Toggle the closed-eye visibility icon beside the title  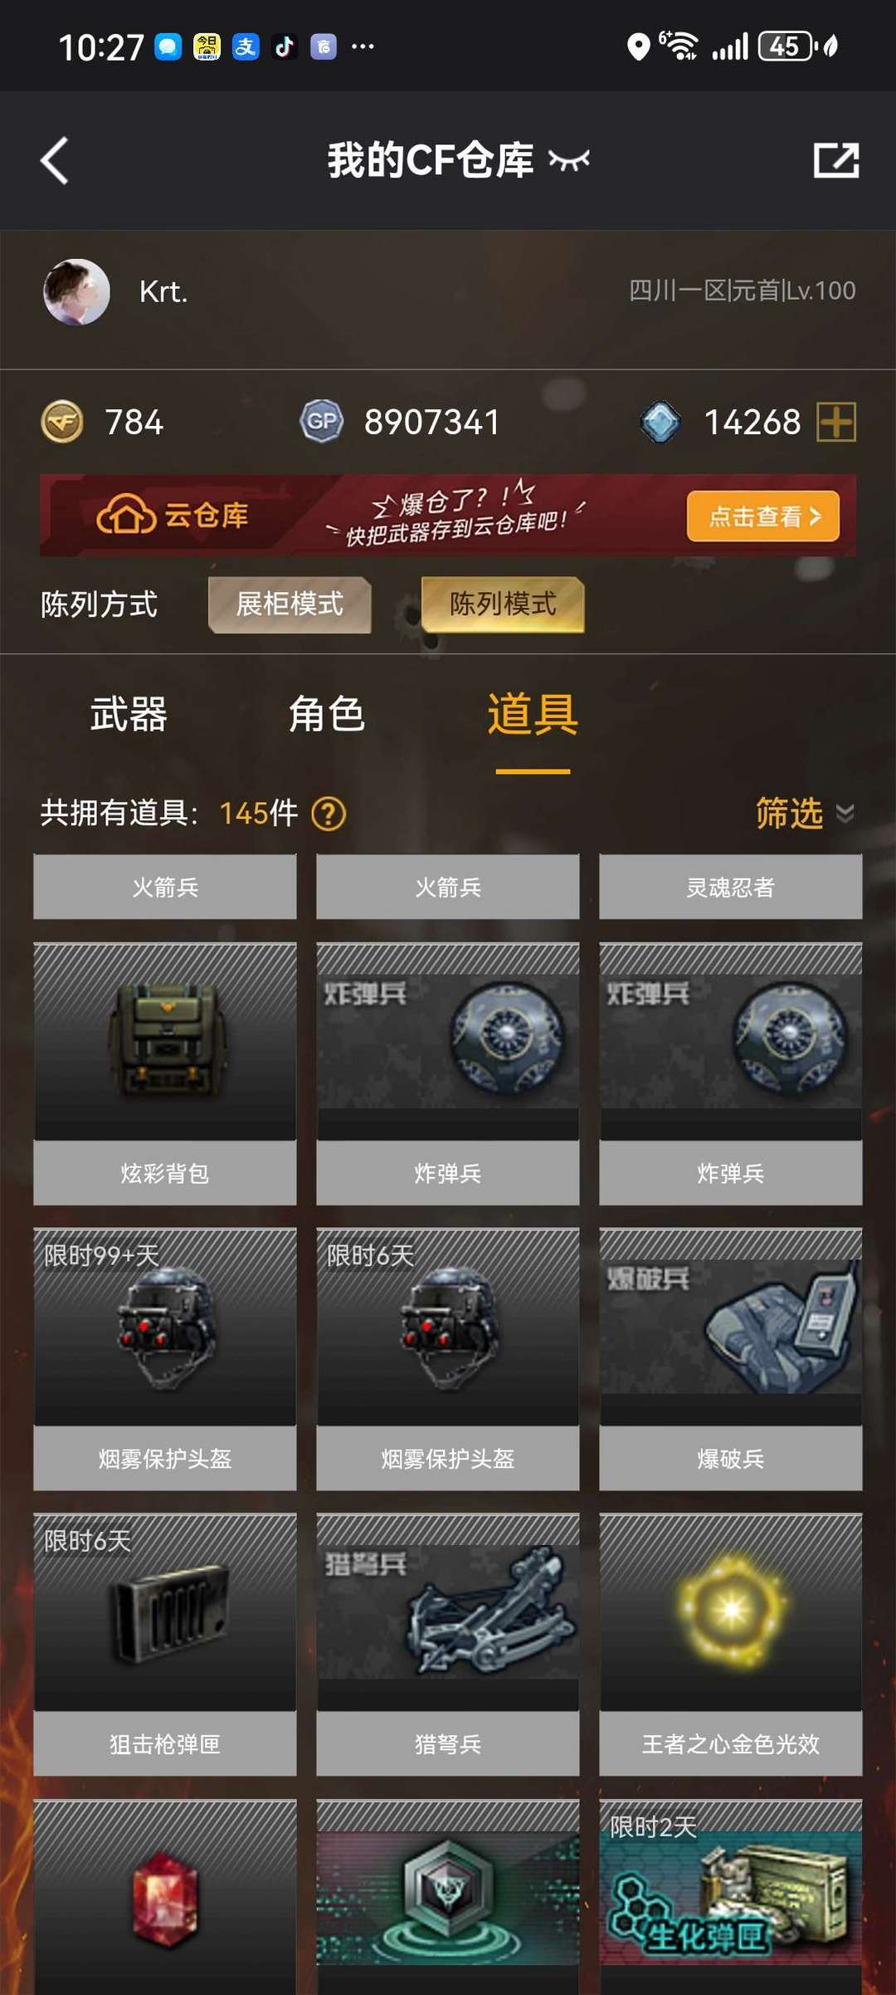tap(569, 160)
